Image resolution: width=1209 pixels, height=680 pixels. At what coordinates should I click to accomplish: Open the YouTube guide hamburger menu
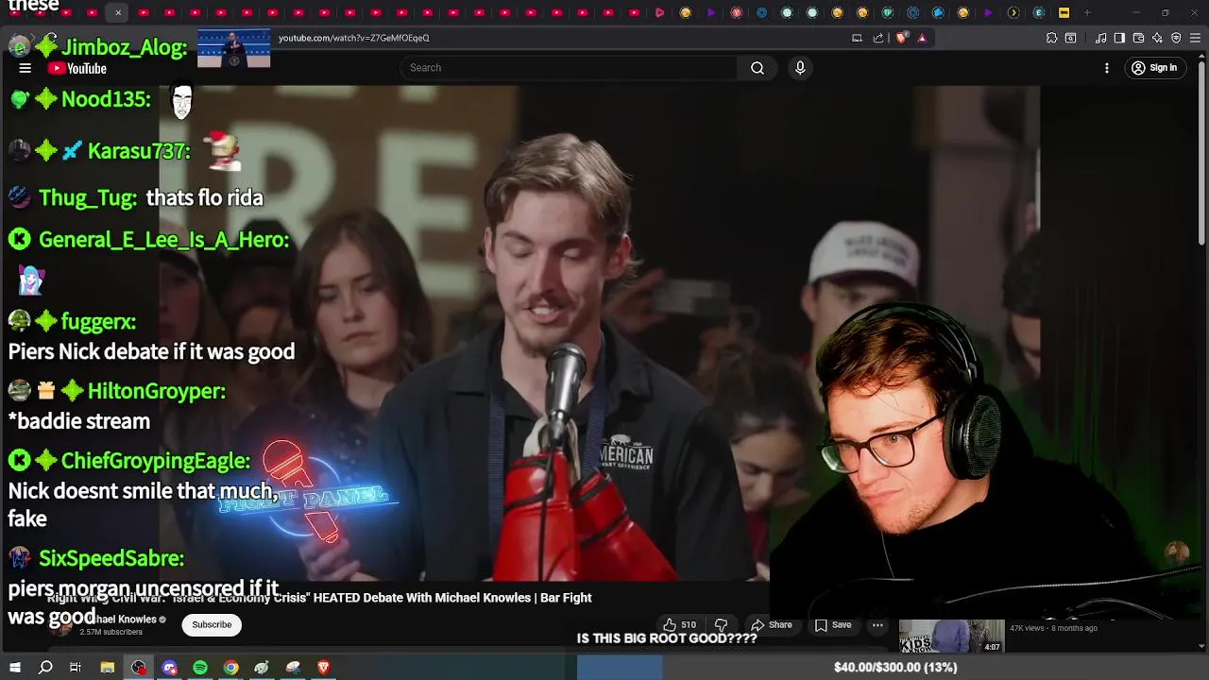(x=26, y=68)
